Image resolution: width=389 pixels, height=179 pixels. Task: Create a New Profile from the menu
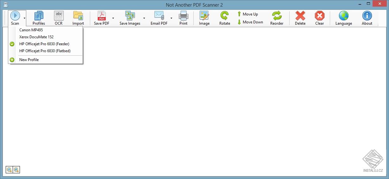click(x=46, y=60)
